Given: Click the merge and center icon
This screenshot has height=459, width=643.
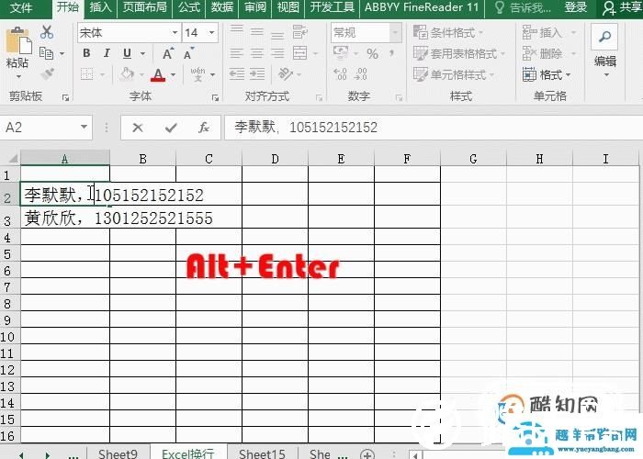Looking at the screenshot, I should (x=299, y=53).
